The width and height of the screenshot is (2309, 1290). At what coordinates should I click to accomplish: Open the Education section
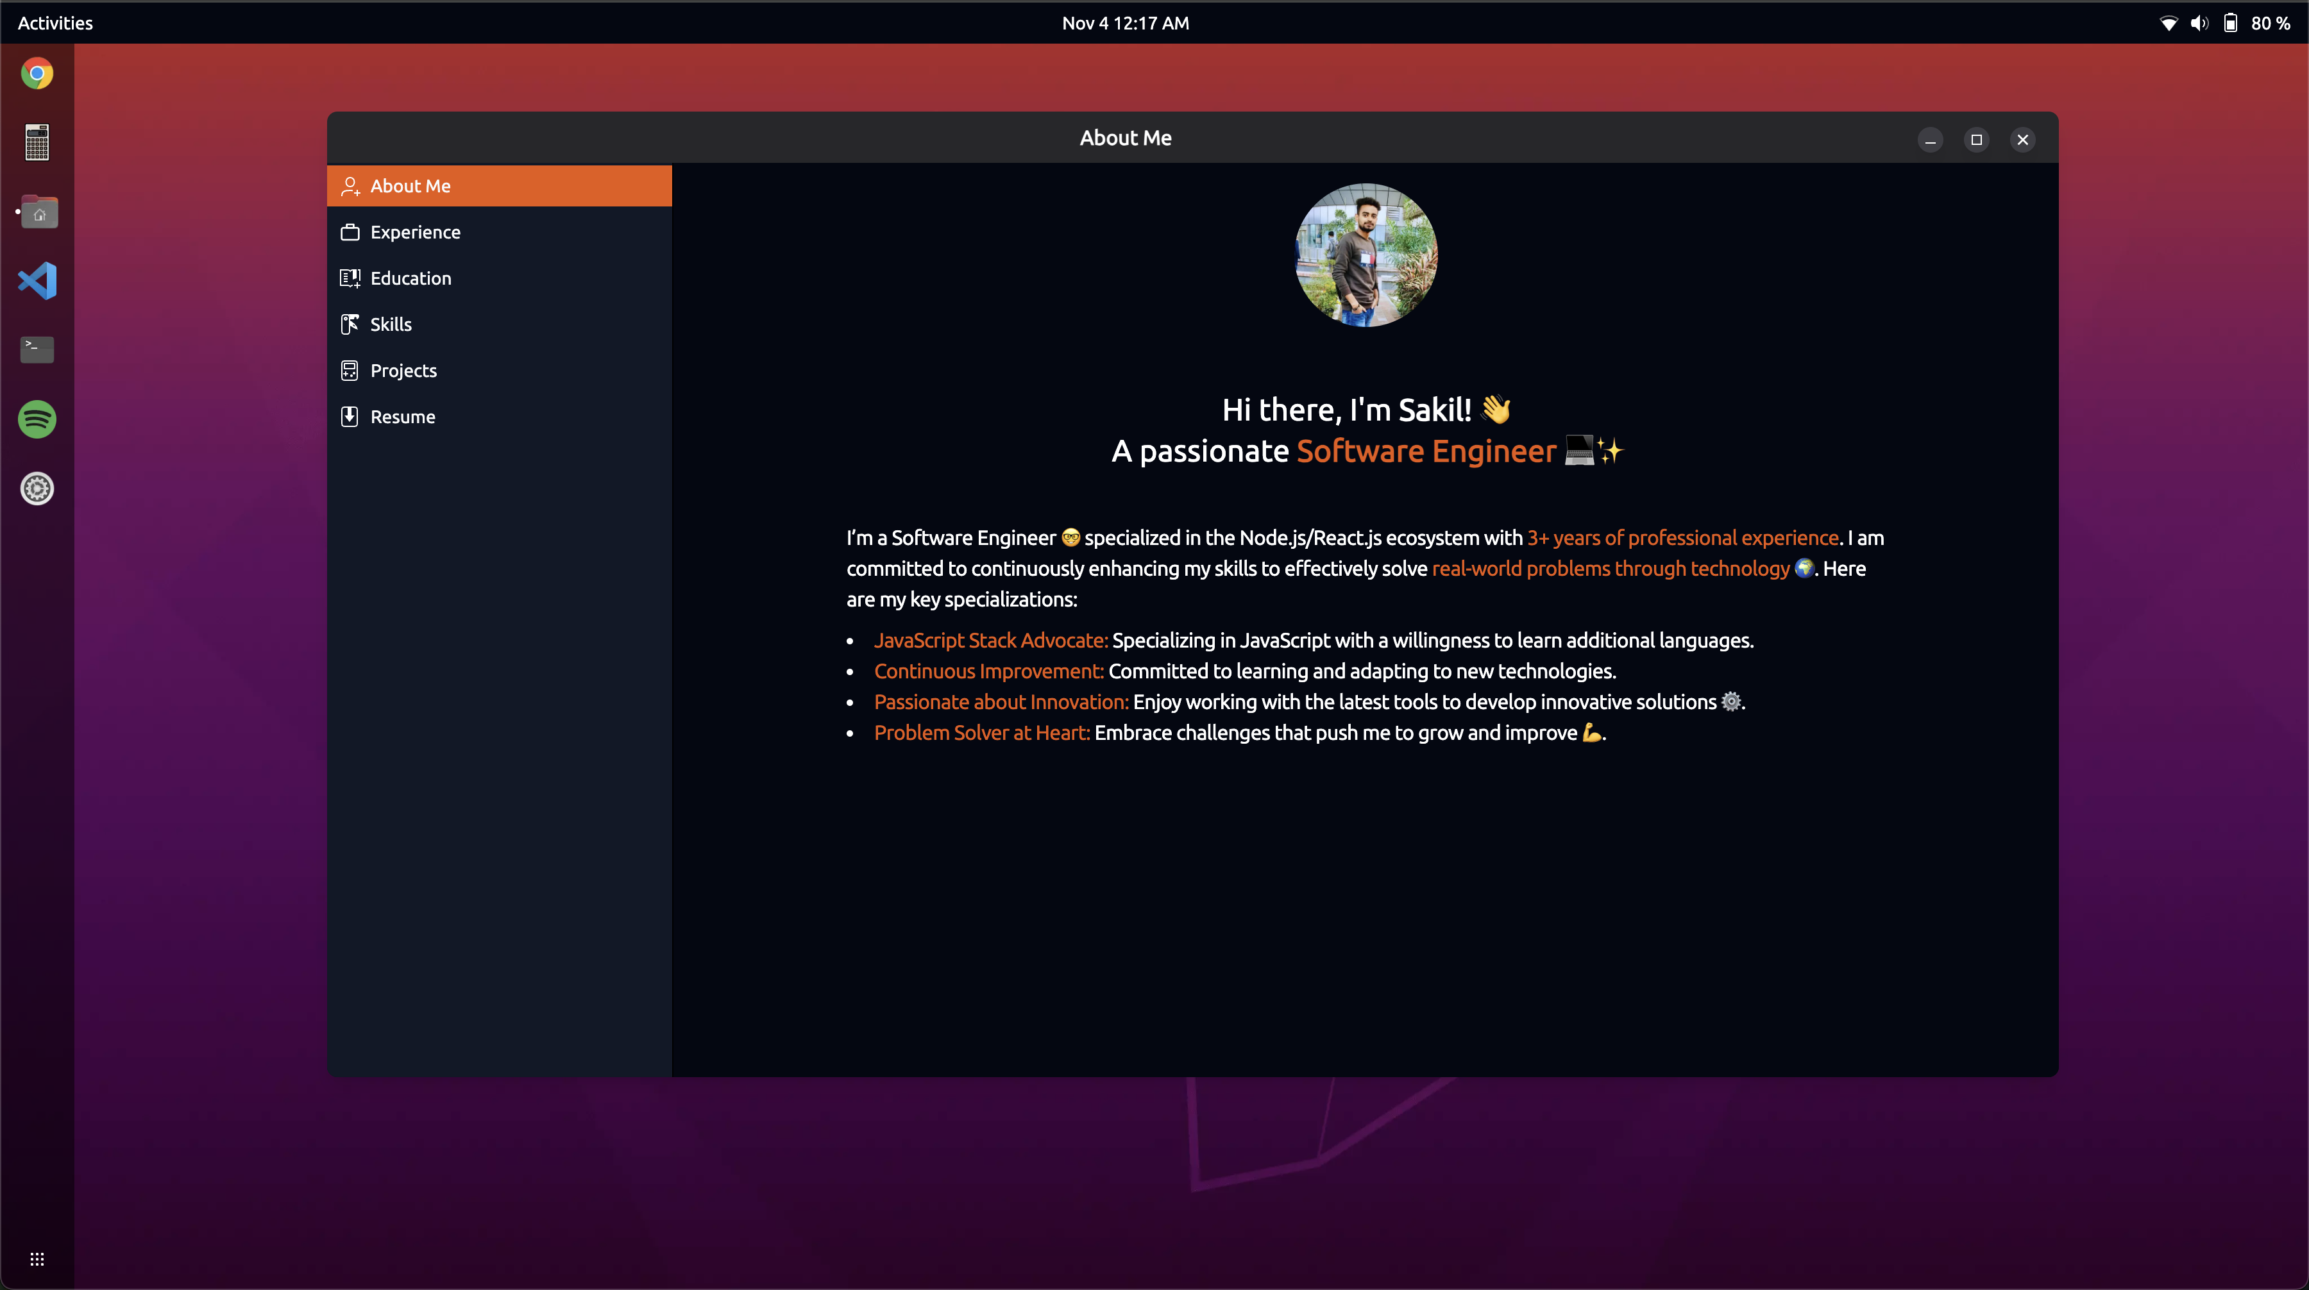499,279
